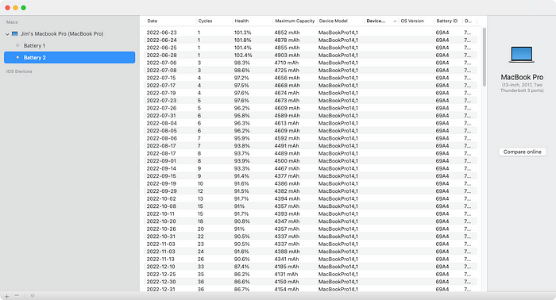Viewport: 556px width, 300px height.
Task: Select Battery 2 in the sidebar
Action: coord(70,57)
